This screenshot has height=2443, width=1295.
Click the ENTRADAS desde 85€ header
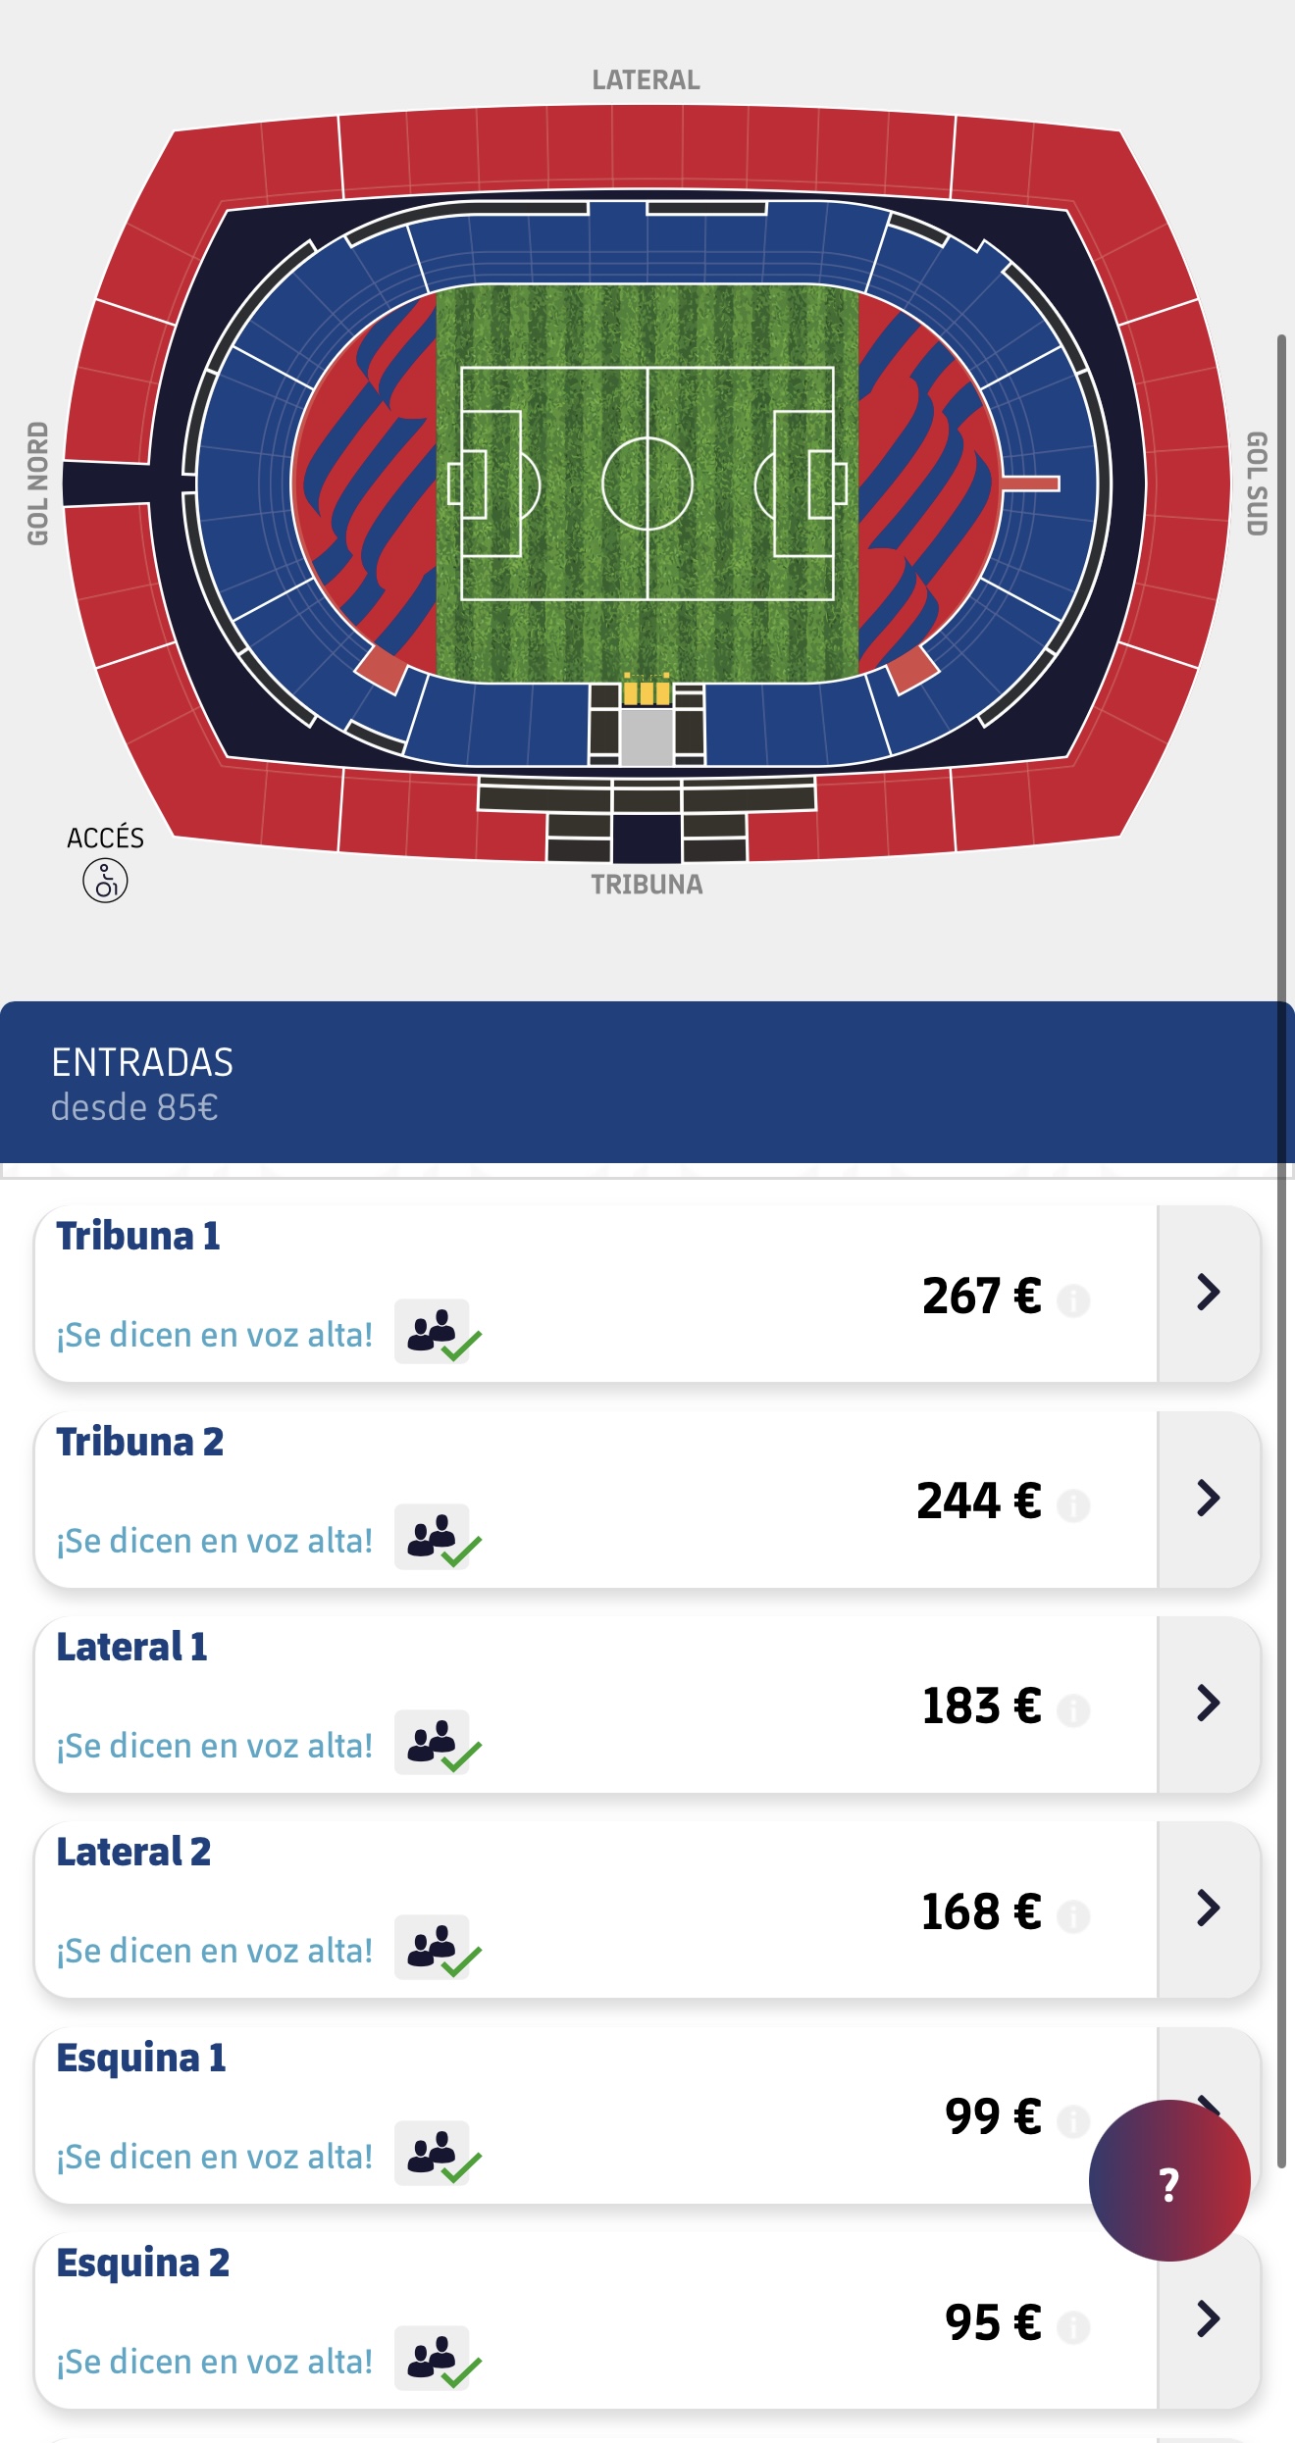pyautogui.click(x=142, y=1083)
